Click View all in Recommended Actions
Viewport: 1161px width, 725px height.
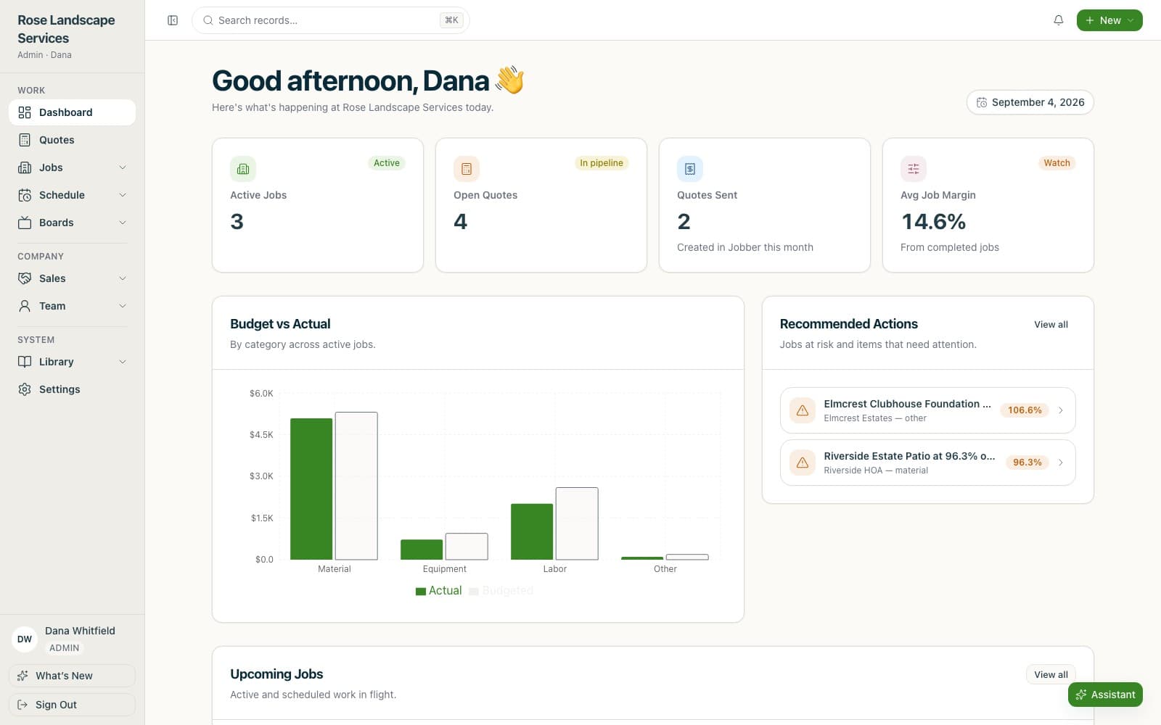pos(1051,324)
